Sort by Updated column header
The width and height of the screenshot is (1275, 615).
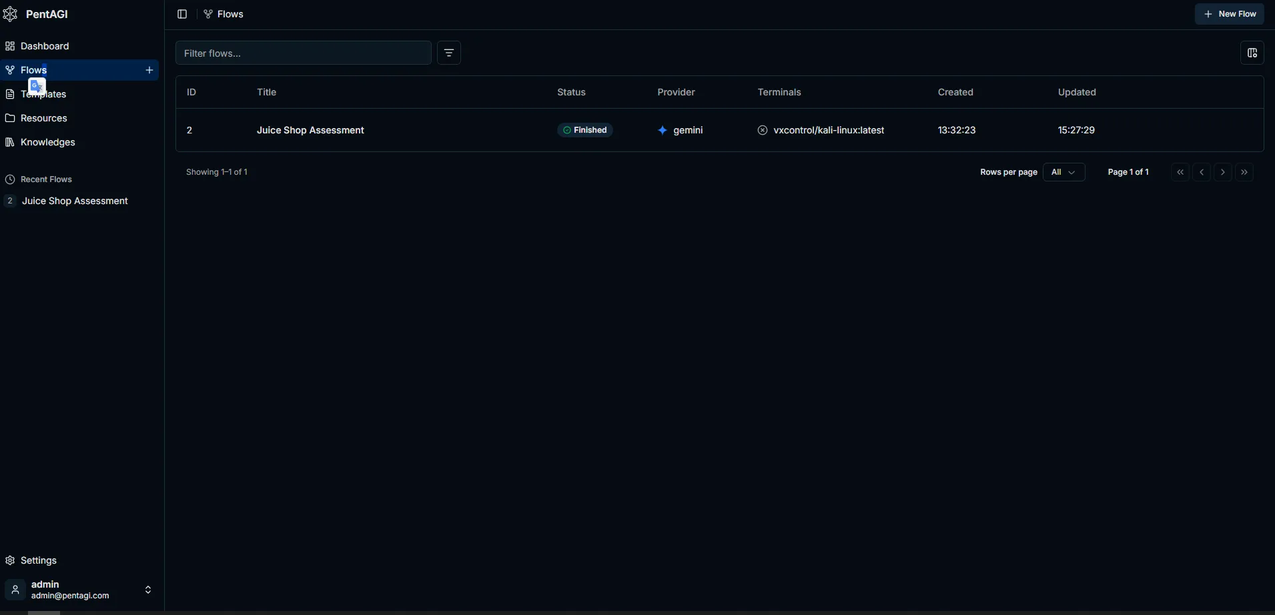[x=1077, y=92]
